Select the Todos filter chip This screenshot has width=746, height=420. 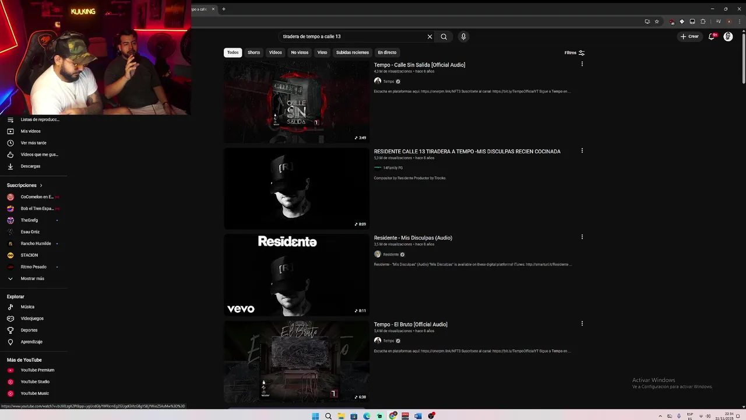tap(233, 52)
